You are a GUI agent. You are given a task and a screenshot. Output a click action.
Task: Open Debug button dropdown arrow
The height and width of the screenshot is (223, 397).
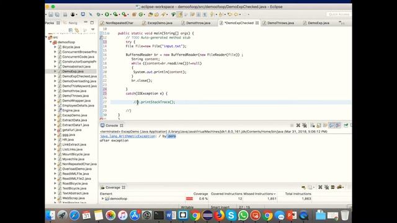coord(102,15)
